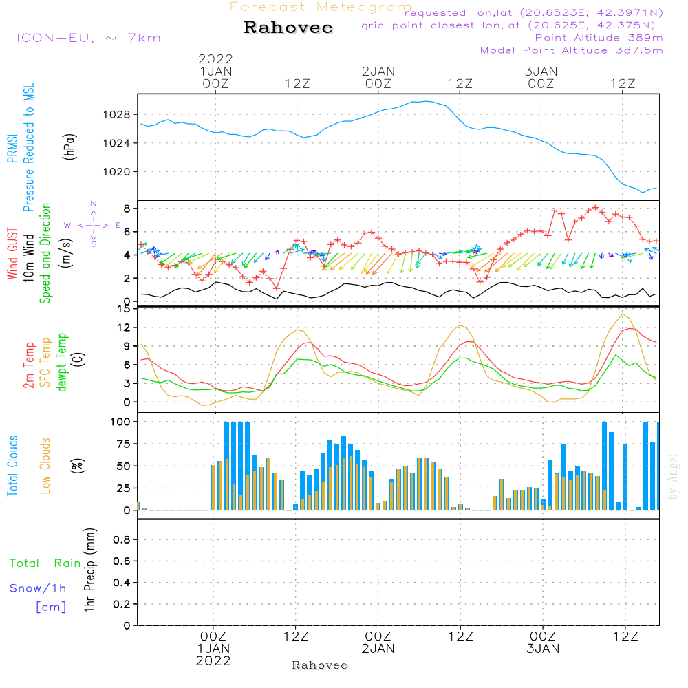
Task: Click the green dewpt Temp legend label
Action: [x=62, y=362]
